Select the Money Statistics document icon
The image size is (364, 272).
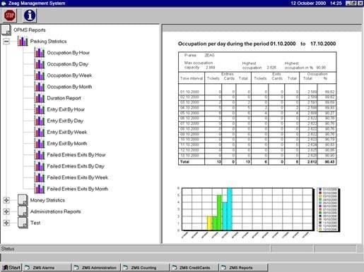[23, 200]
